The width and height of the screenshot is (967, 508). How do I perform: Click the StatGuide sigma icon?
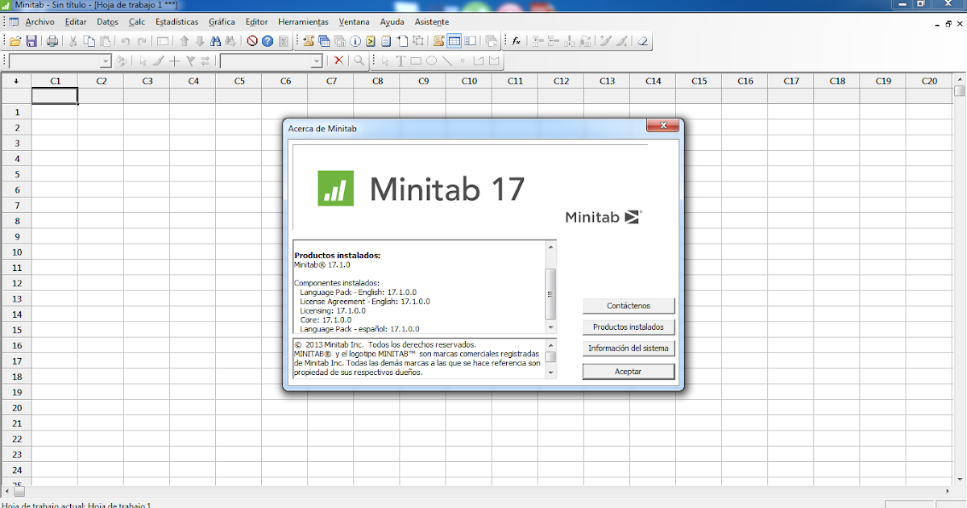click(x=284, y=41)
